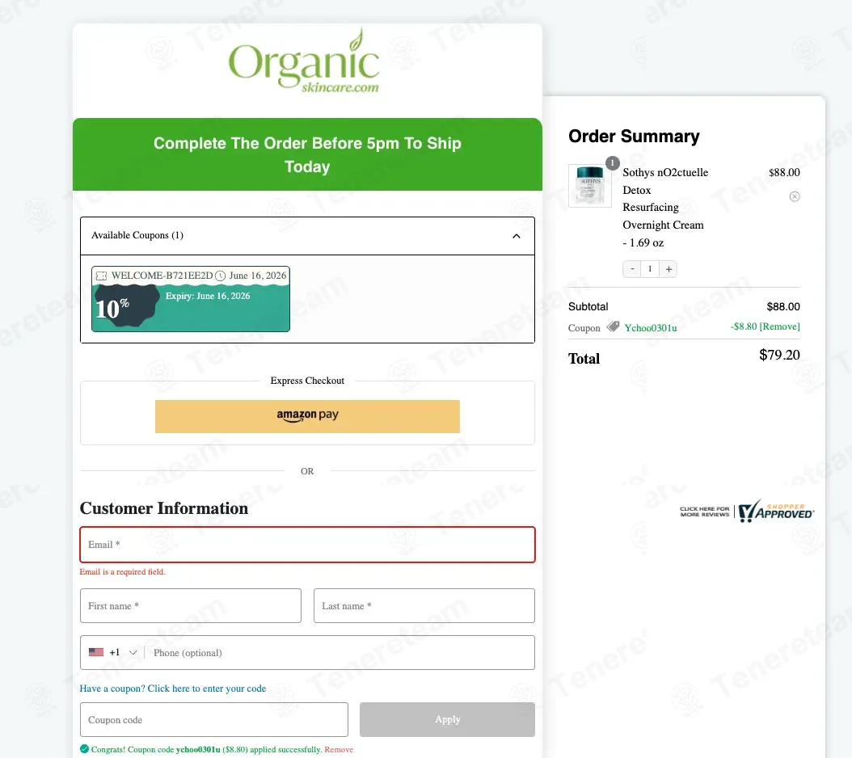This screenshot has height=758, width=852.
Task: Click the Available Coupons (1) header
Action: [307, 236]
